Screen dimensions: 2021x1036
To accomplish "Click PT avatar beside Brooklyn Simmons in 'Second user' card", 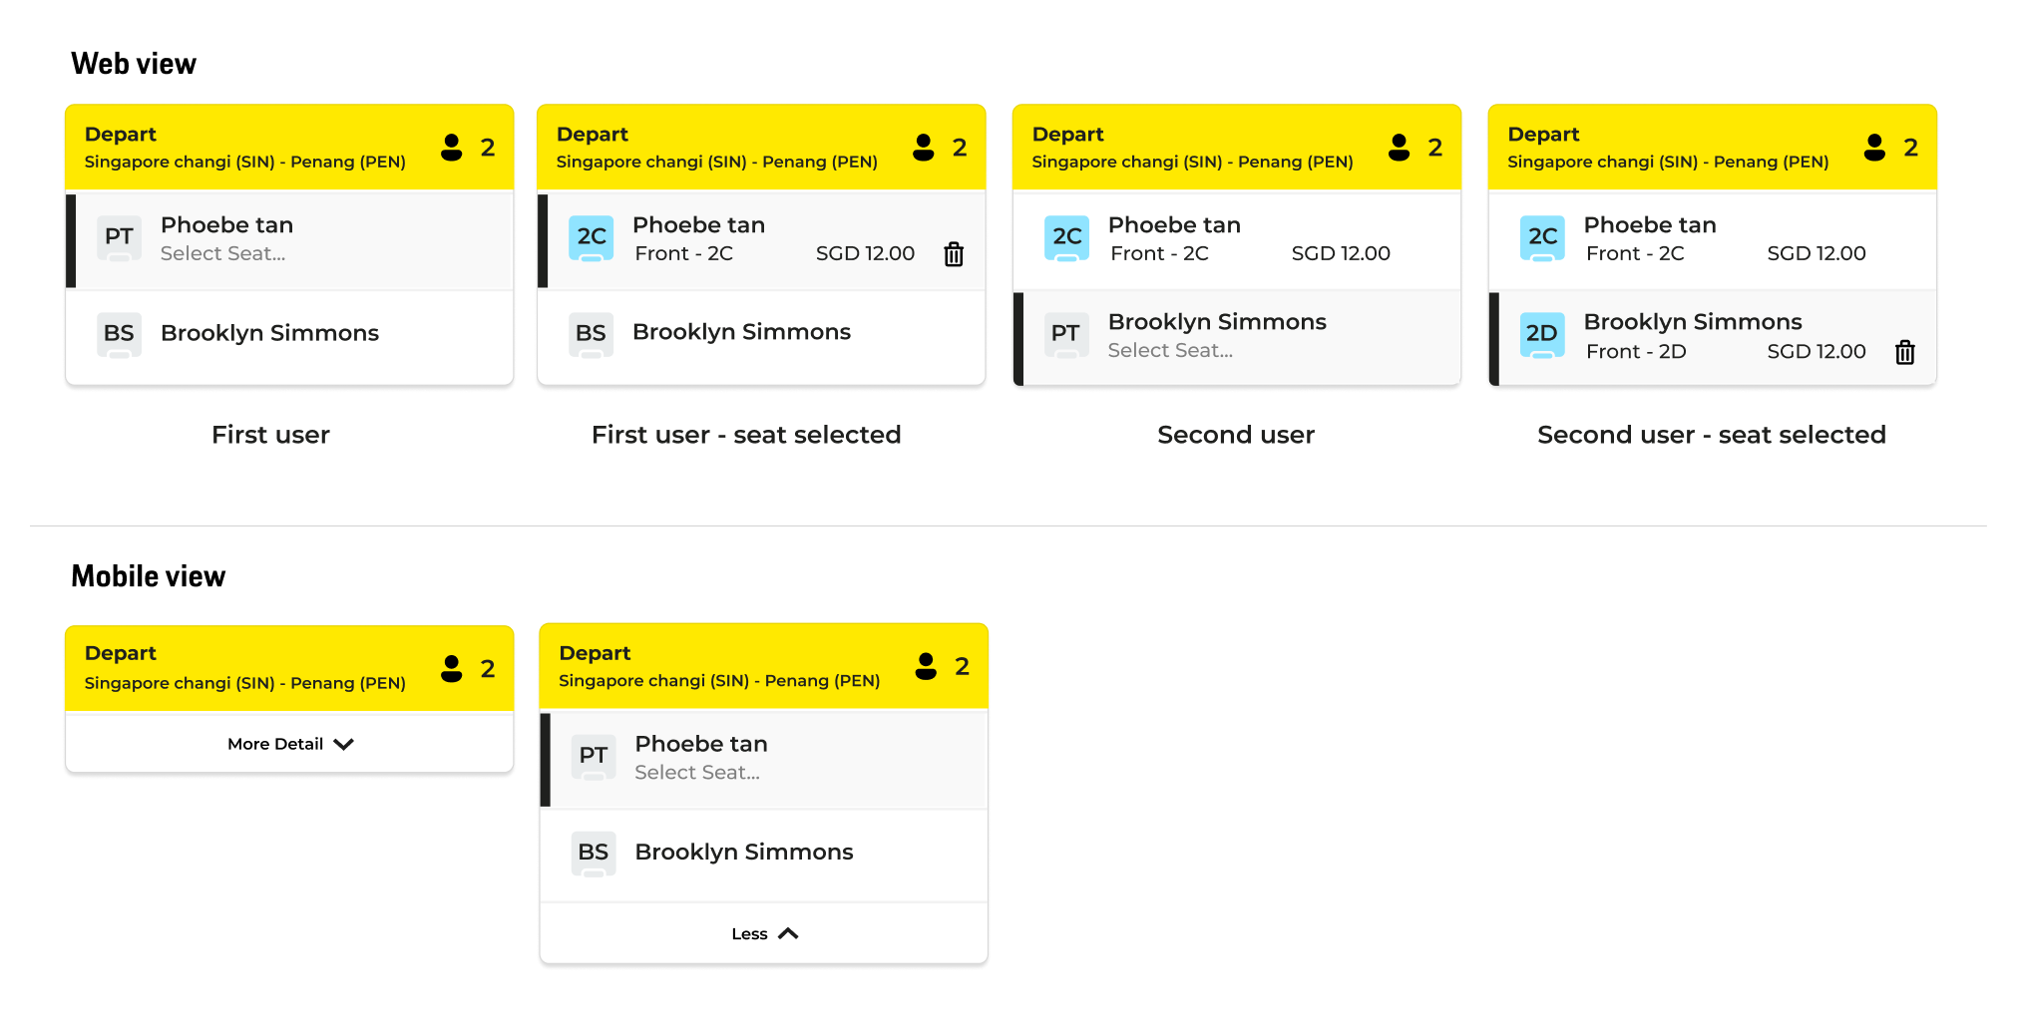I will 1065,334.
